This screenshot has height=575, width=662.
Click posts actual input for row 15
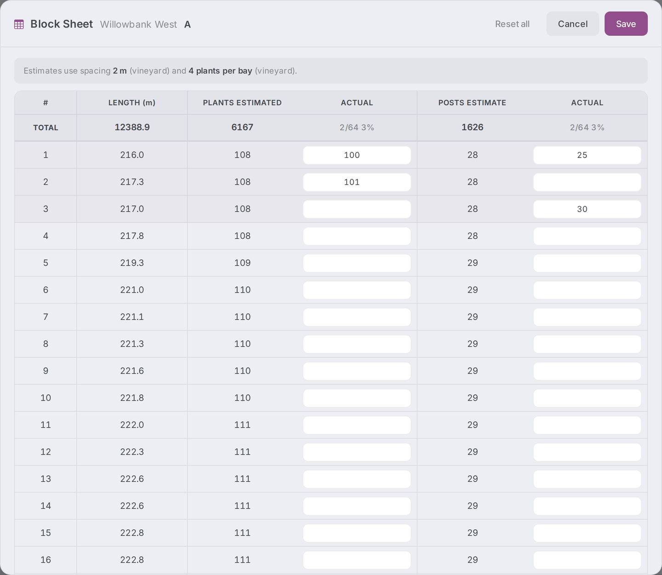point(587,533)
